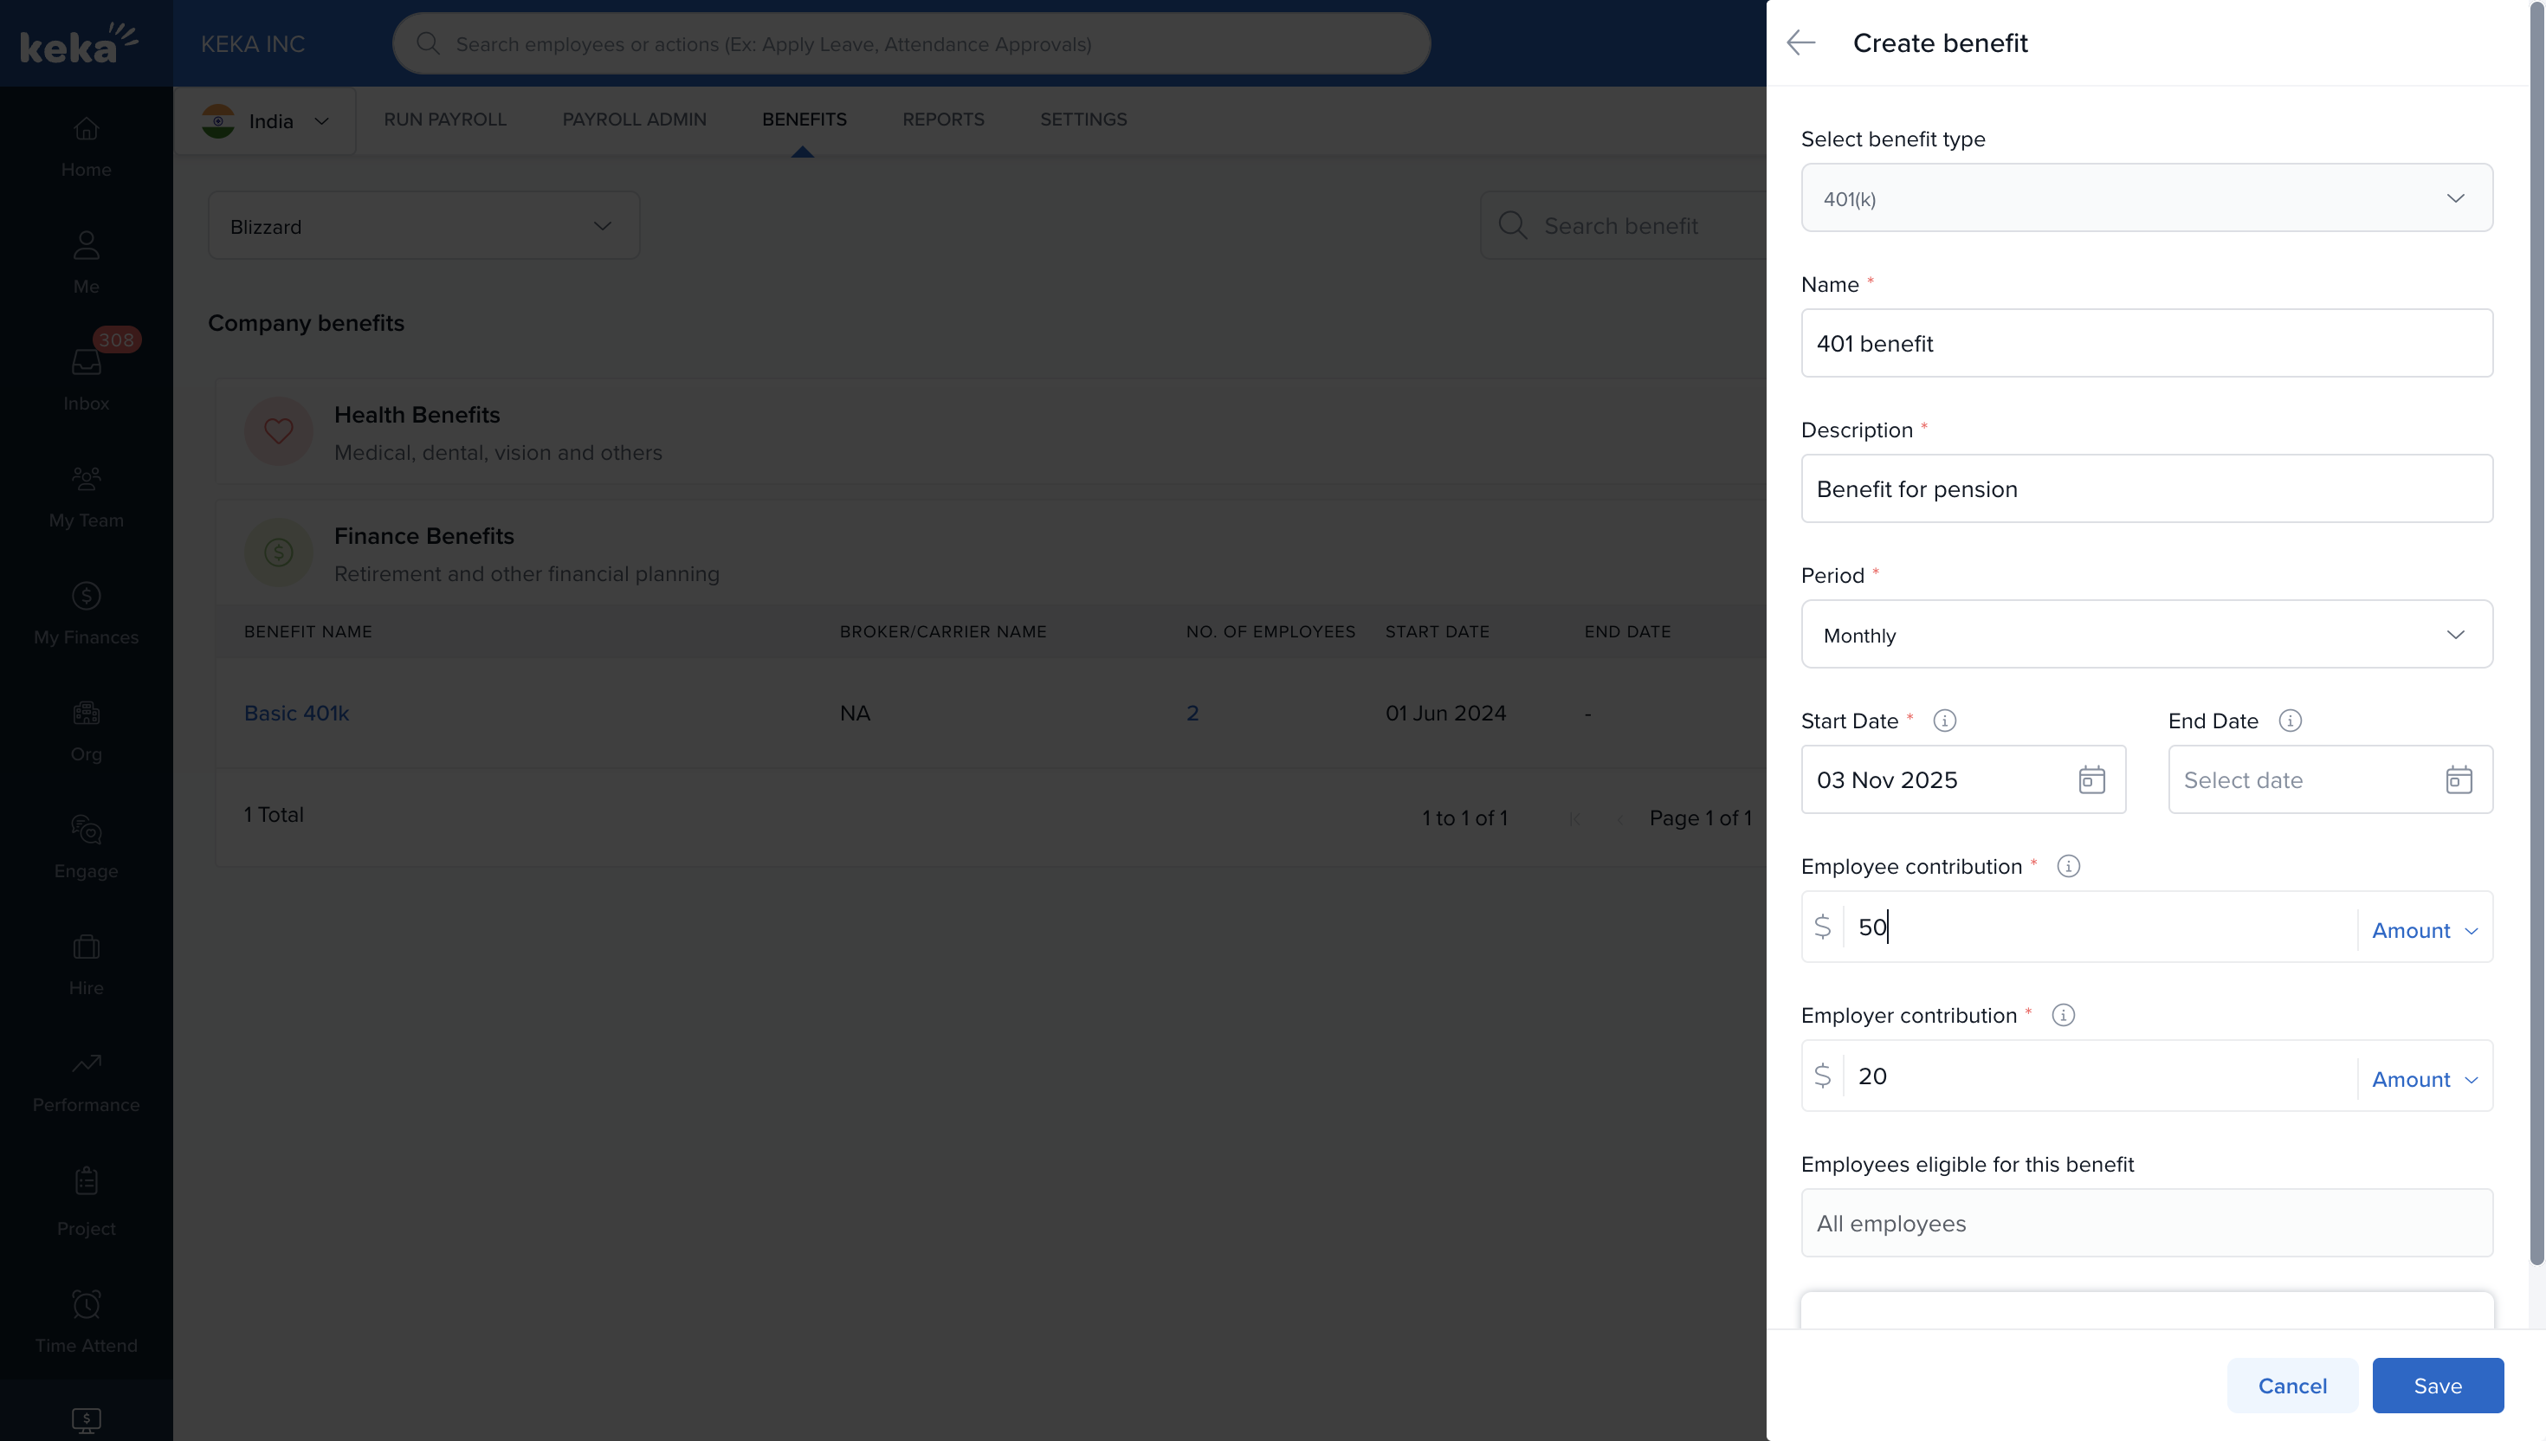Click the Start Date info icon
Viewport: 2546px width, 1441px height.
pyautogui.click(x=1943, y=720)
